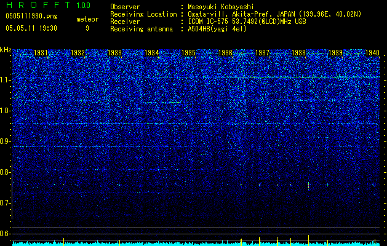
Task: Click the Observer field label
Action: [125, 7]
